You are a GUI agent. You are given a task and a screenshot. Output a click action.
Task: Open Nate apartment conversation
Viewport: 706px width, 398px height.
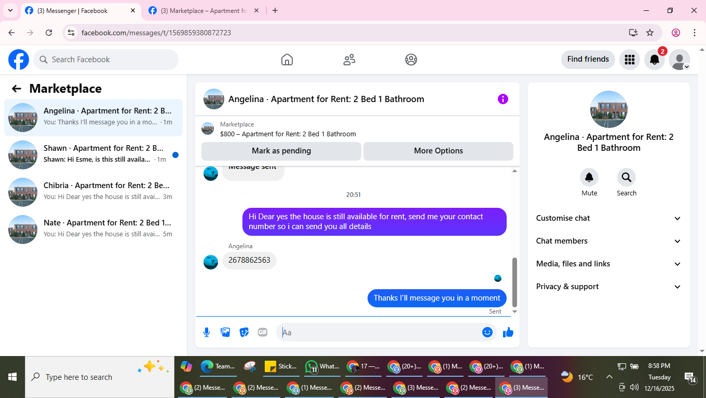pyautogui.click(x=93, y=230)
